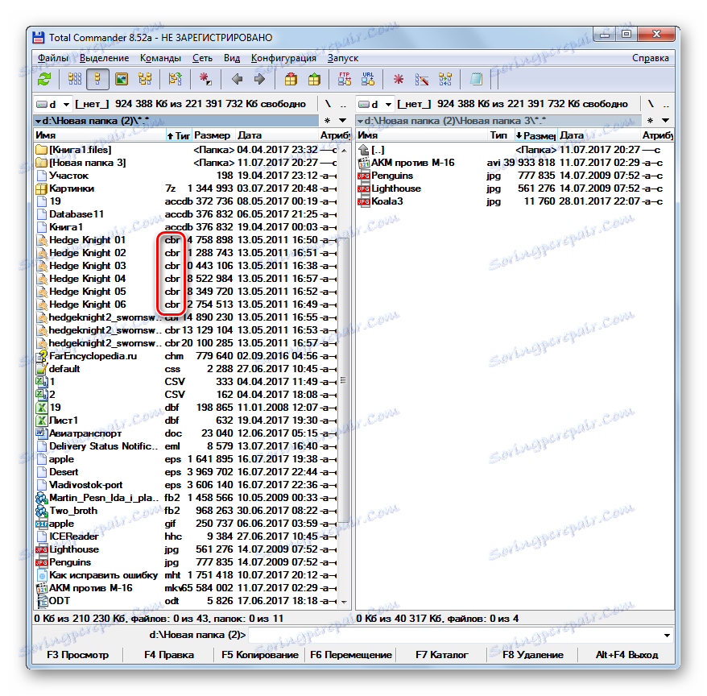The width and height of the screenshot is (707, 696).
Task: Select Two_broth fb2 file icon
Action: coord(42,511)
